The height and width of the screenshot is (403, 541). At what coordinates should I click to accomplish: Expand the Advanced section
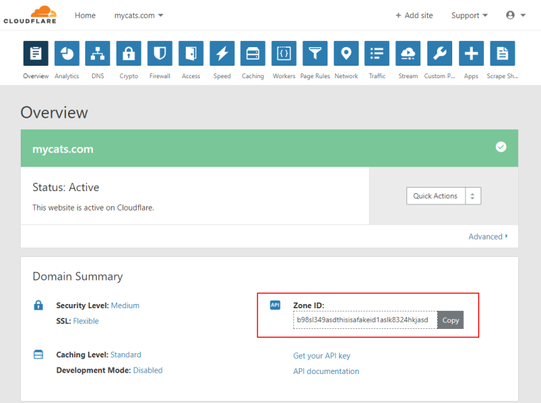[488, 237]
